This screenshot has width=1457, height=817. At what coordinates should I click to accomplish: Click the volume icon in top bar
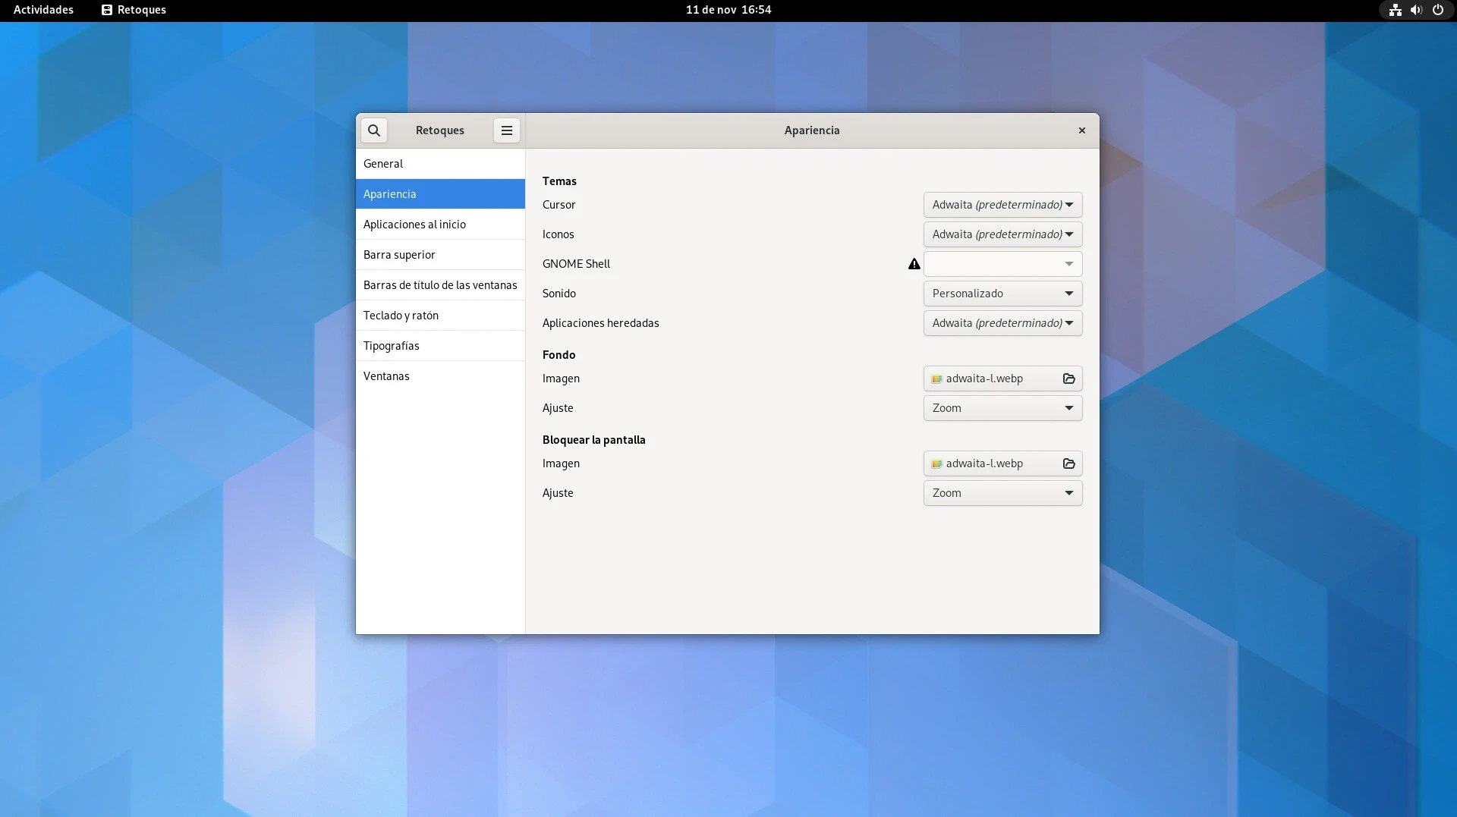[1416, 10]
